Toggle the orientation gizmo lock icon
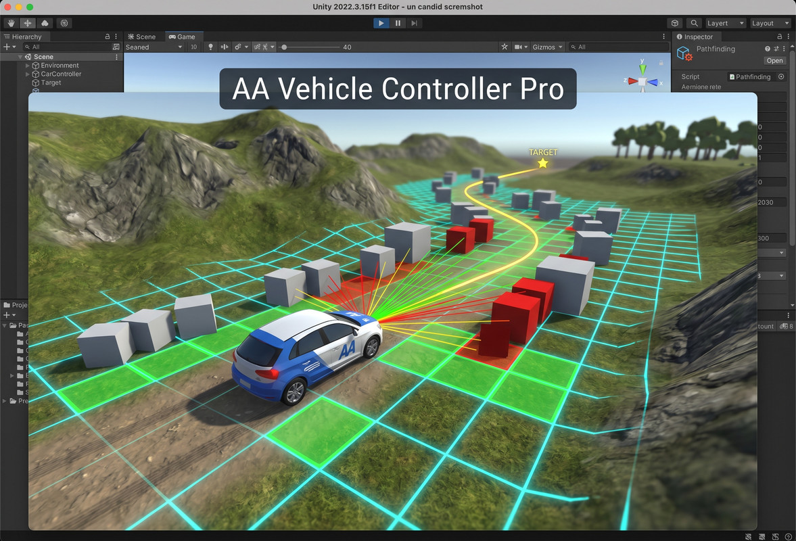 point(661,63)
